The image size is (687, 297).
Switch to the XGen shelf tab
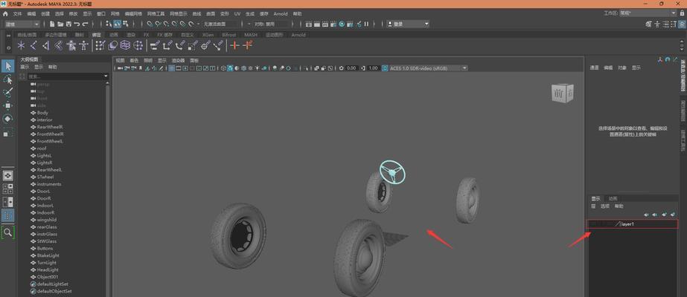pos(208,34)
